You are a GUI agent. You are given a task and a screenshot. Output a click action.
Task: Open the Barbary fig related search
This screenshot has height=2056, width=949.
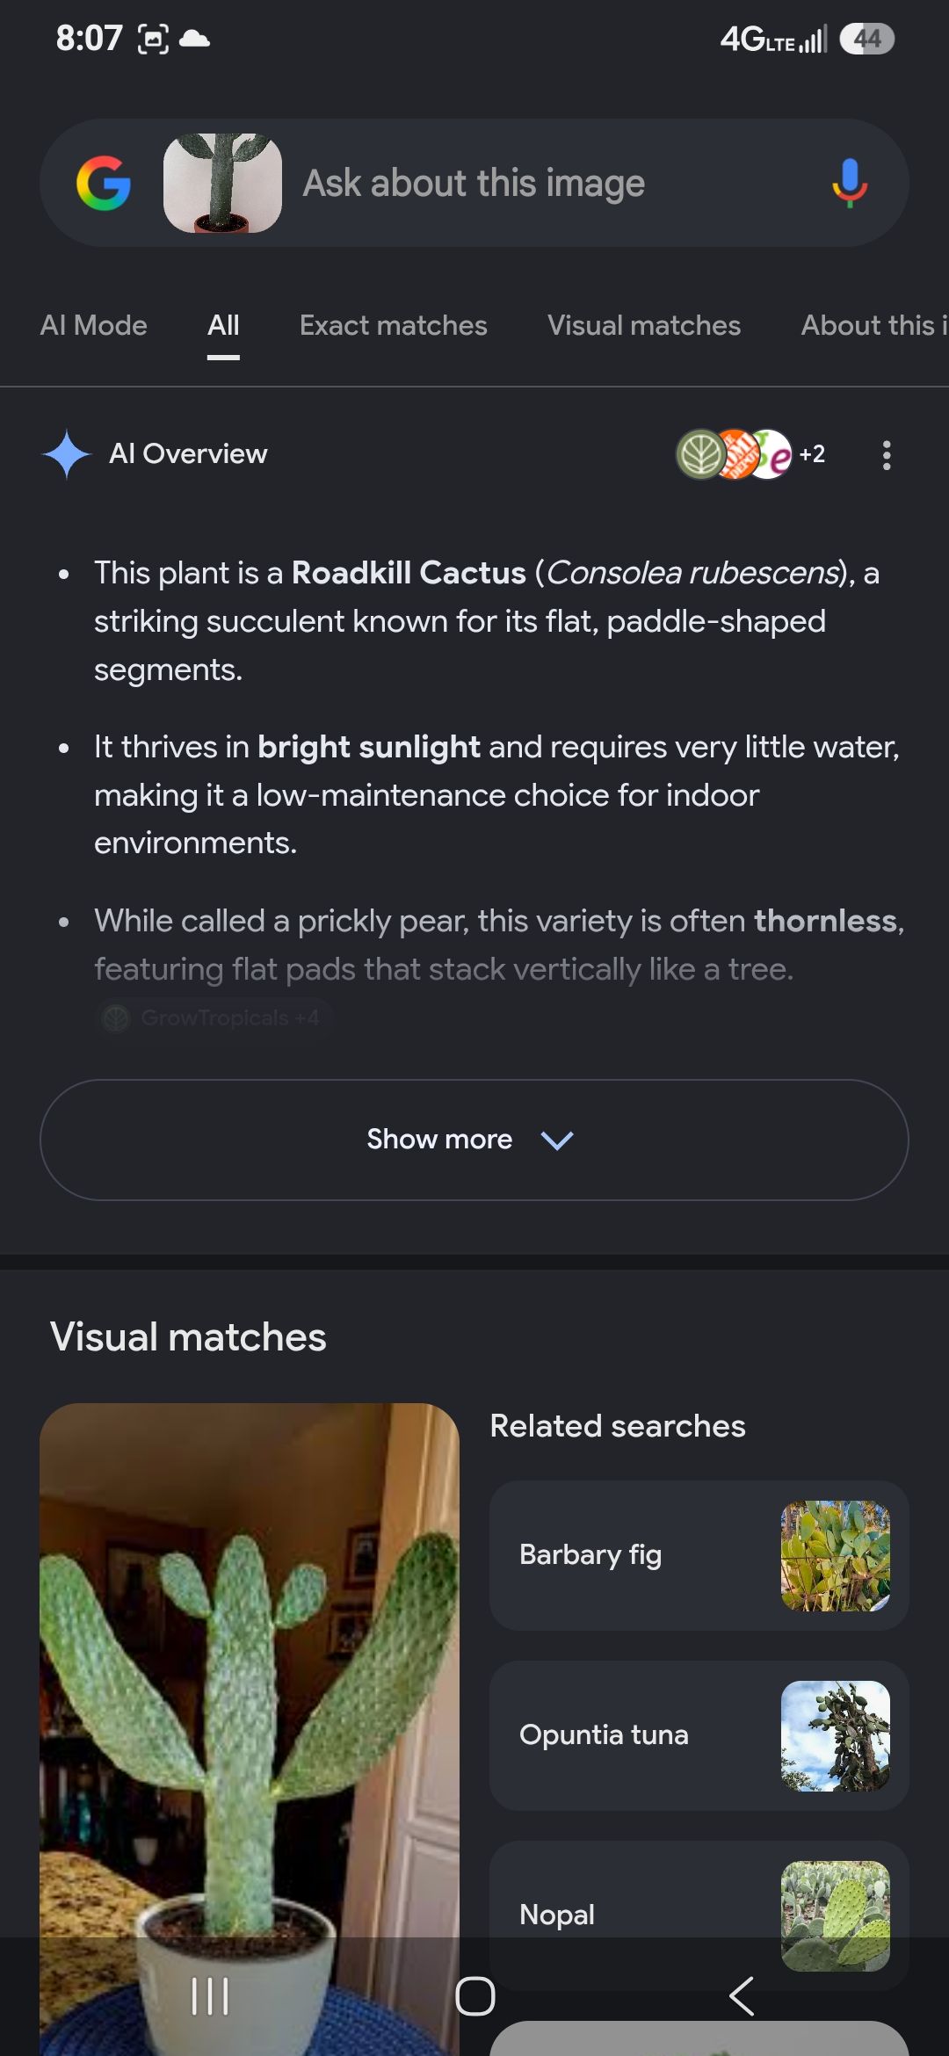point(699,1555)
